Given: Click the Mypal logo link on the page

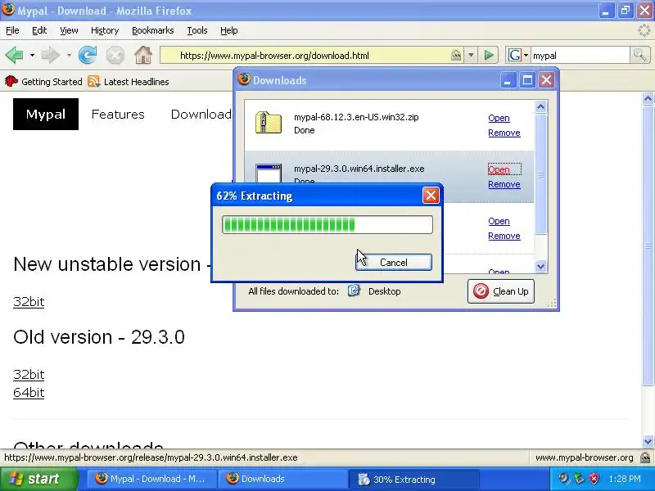Looking at the screenshot, I should pos(46,114).
